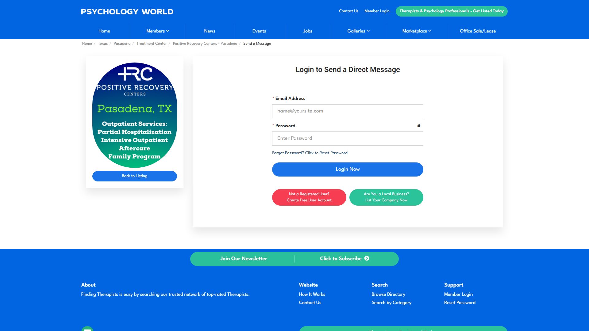Go to the Jobs menu item
The height and width of the screenshot is (331, 589).
point(307,31)
